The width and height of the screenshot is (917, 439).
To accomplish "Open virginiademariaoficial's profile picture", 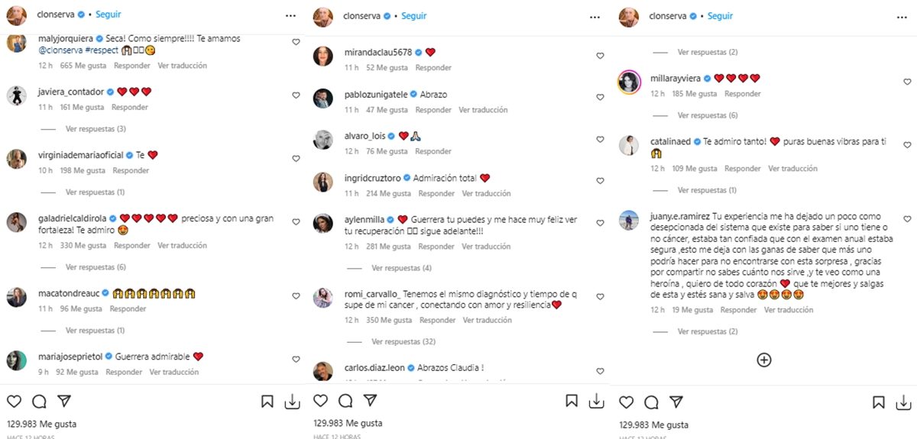I will coord(16,159).
